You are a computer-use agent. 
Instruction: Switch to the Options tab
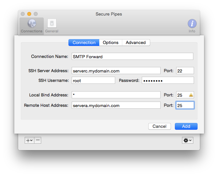tap(111, 42)
